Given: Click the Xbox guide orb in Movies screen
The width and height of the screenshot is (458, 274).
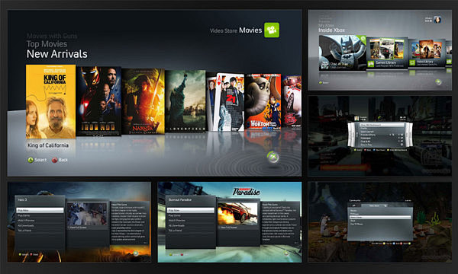Looking at the screenshot, I should 273,158.
